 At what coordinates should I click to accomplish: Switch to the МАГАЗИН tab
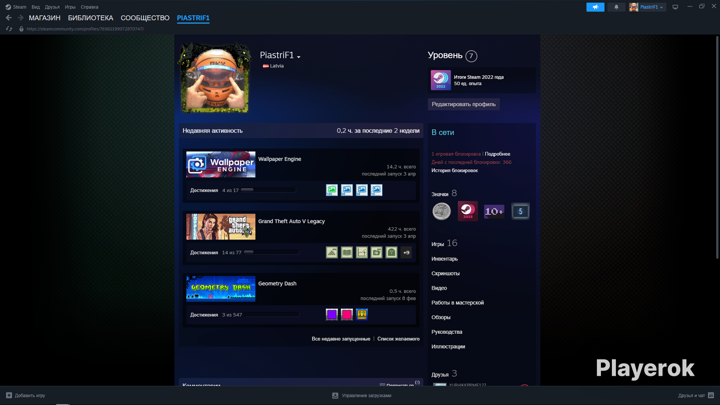(x=45, y=18)
